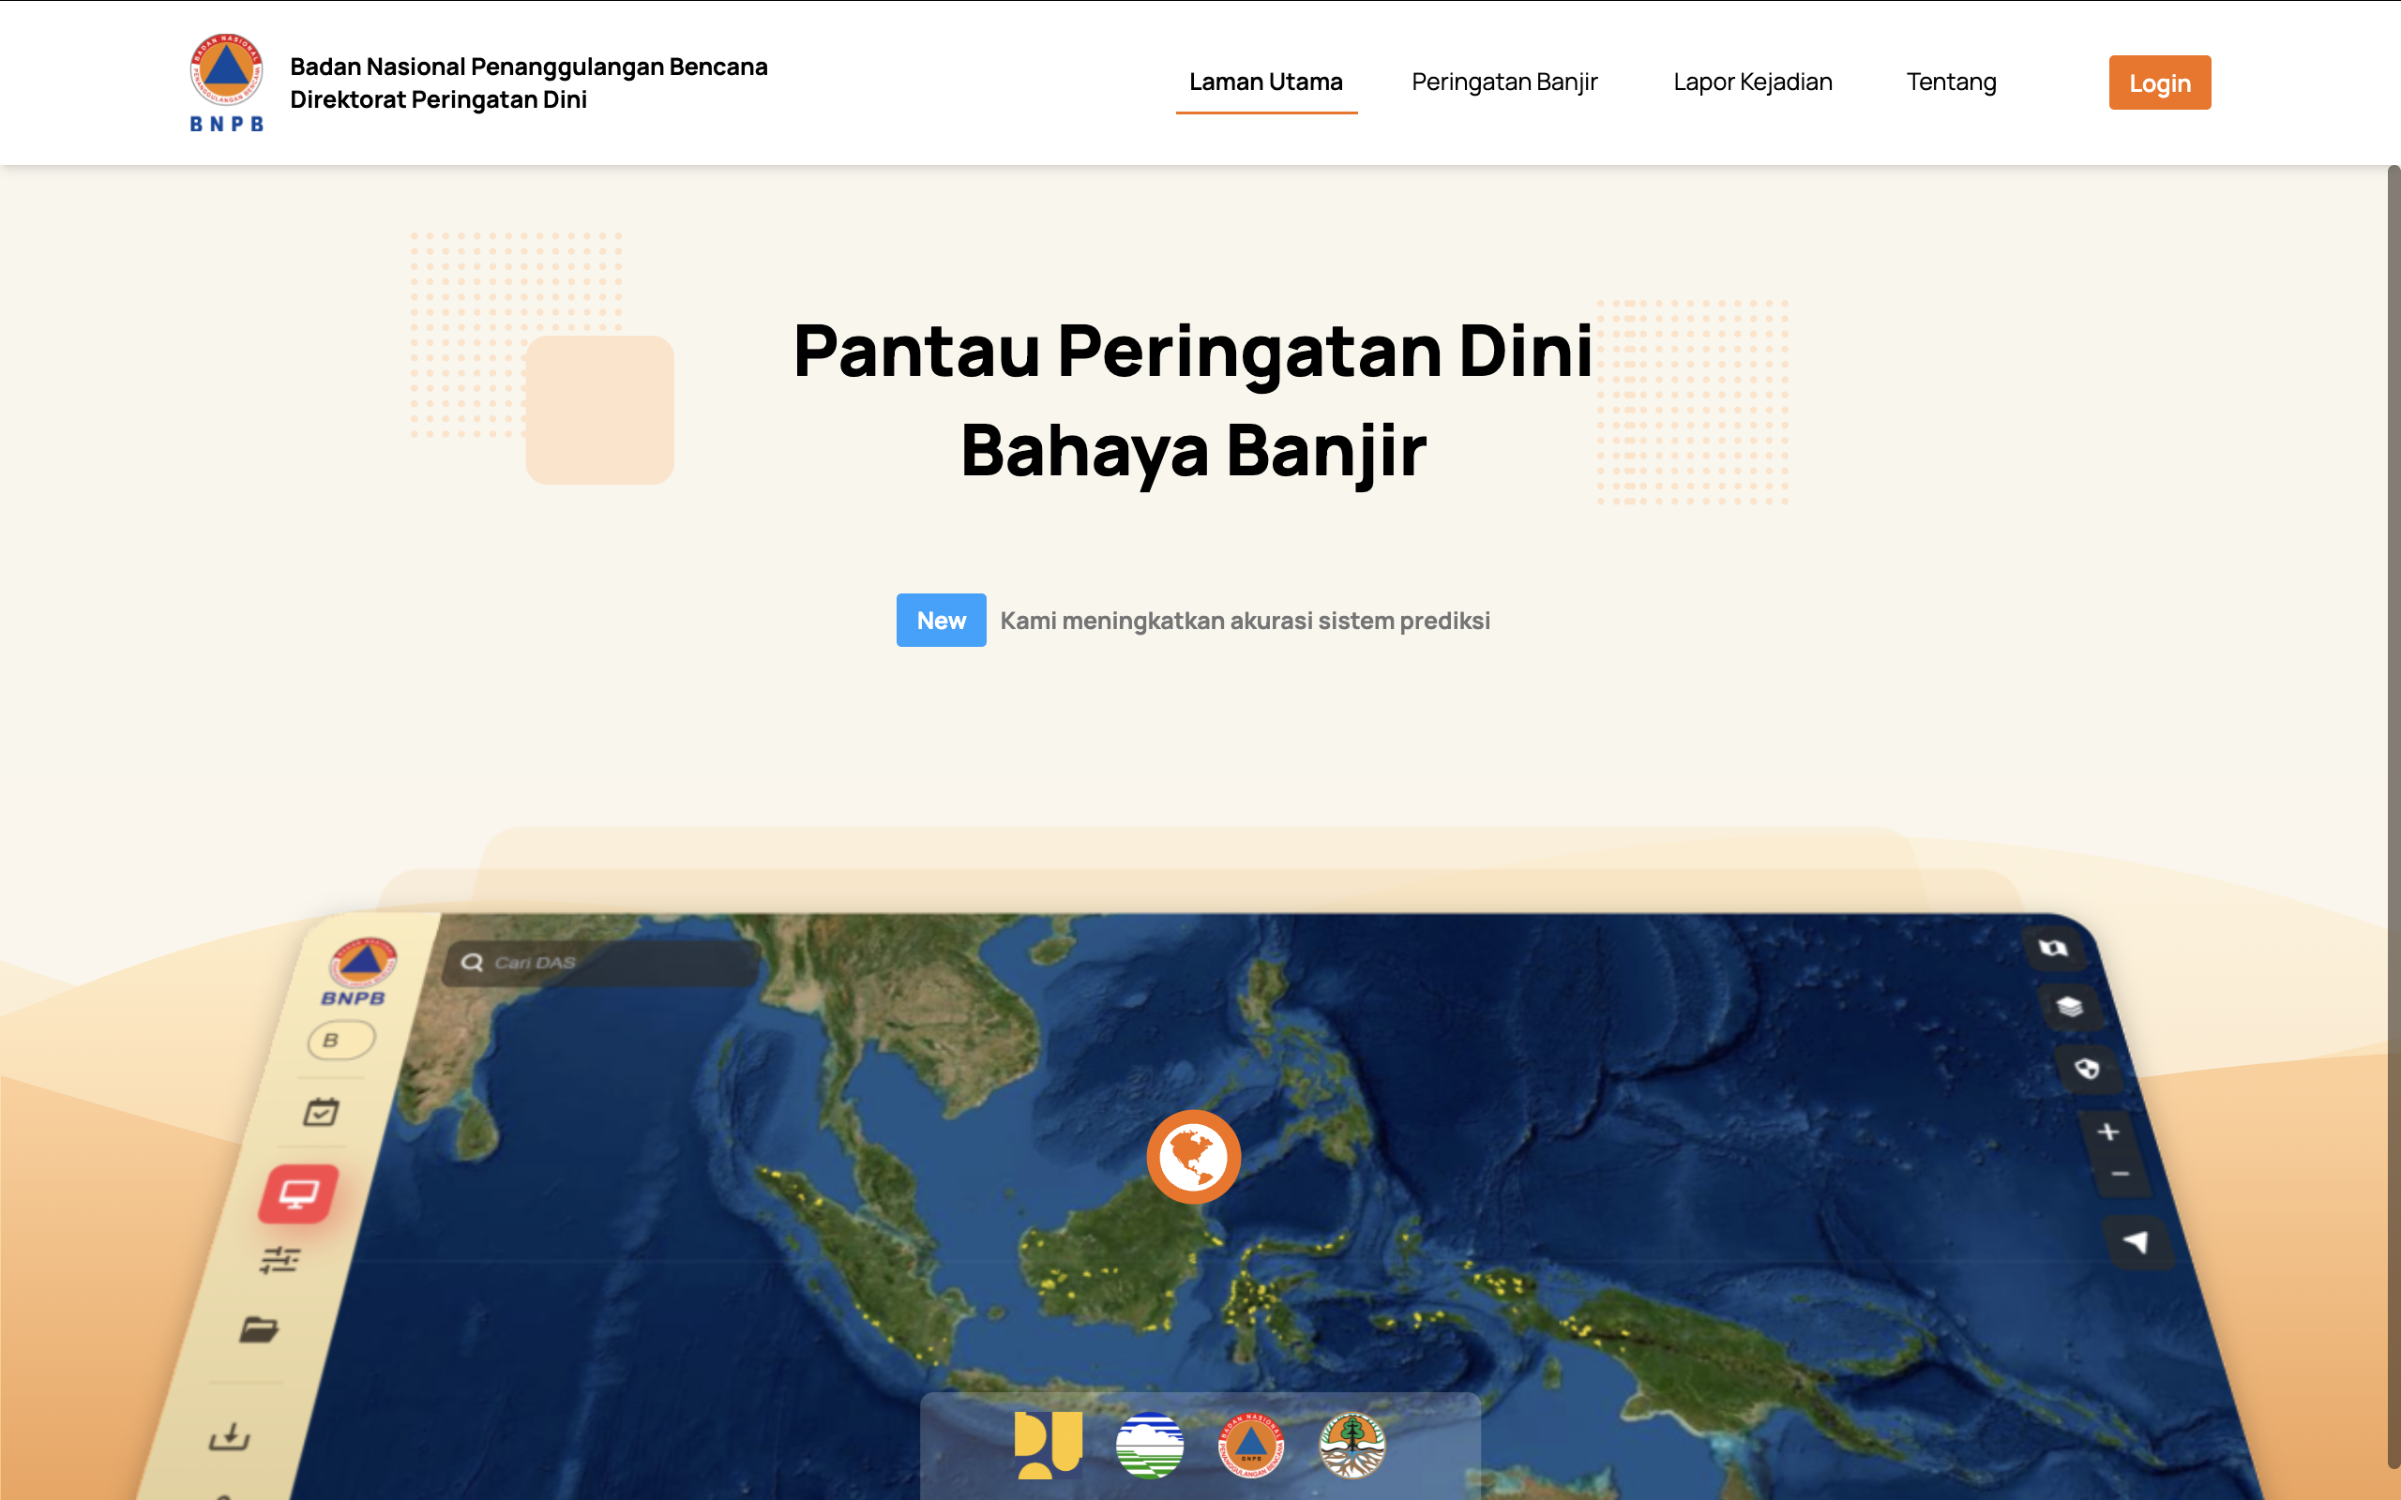The height and width of the screenshot is (1500, 2401).
Task: Click the orange globe marker on the map
Action: 1194,1156
